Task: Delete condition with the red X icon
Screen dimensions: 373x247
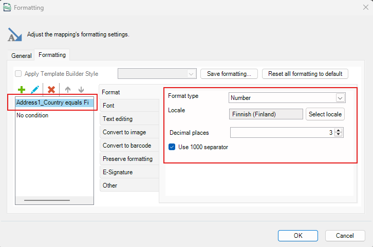Action: pos(51,90)
